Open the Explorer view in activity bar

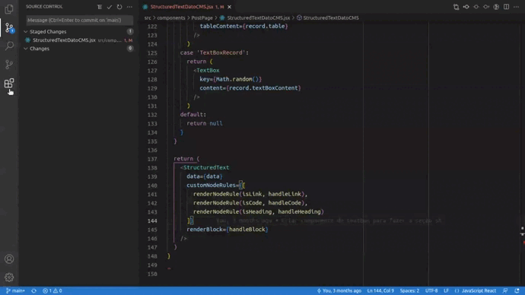click(9, 9)
